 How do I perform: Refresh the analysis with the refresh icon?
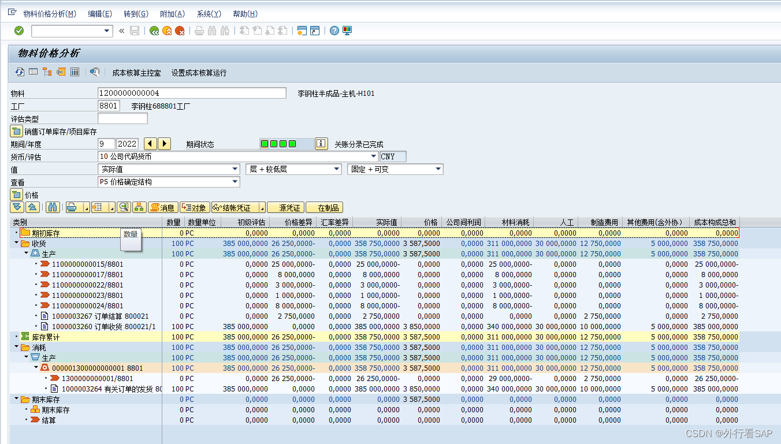(x=18, y=72)
